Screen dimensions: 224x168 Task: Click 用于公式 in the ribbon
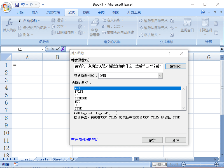click(113, 26)
